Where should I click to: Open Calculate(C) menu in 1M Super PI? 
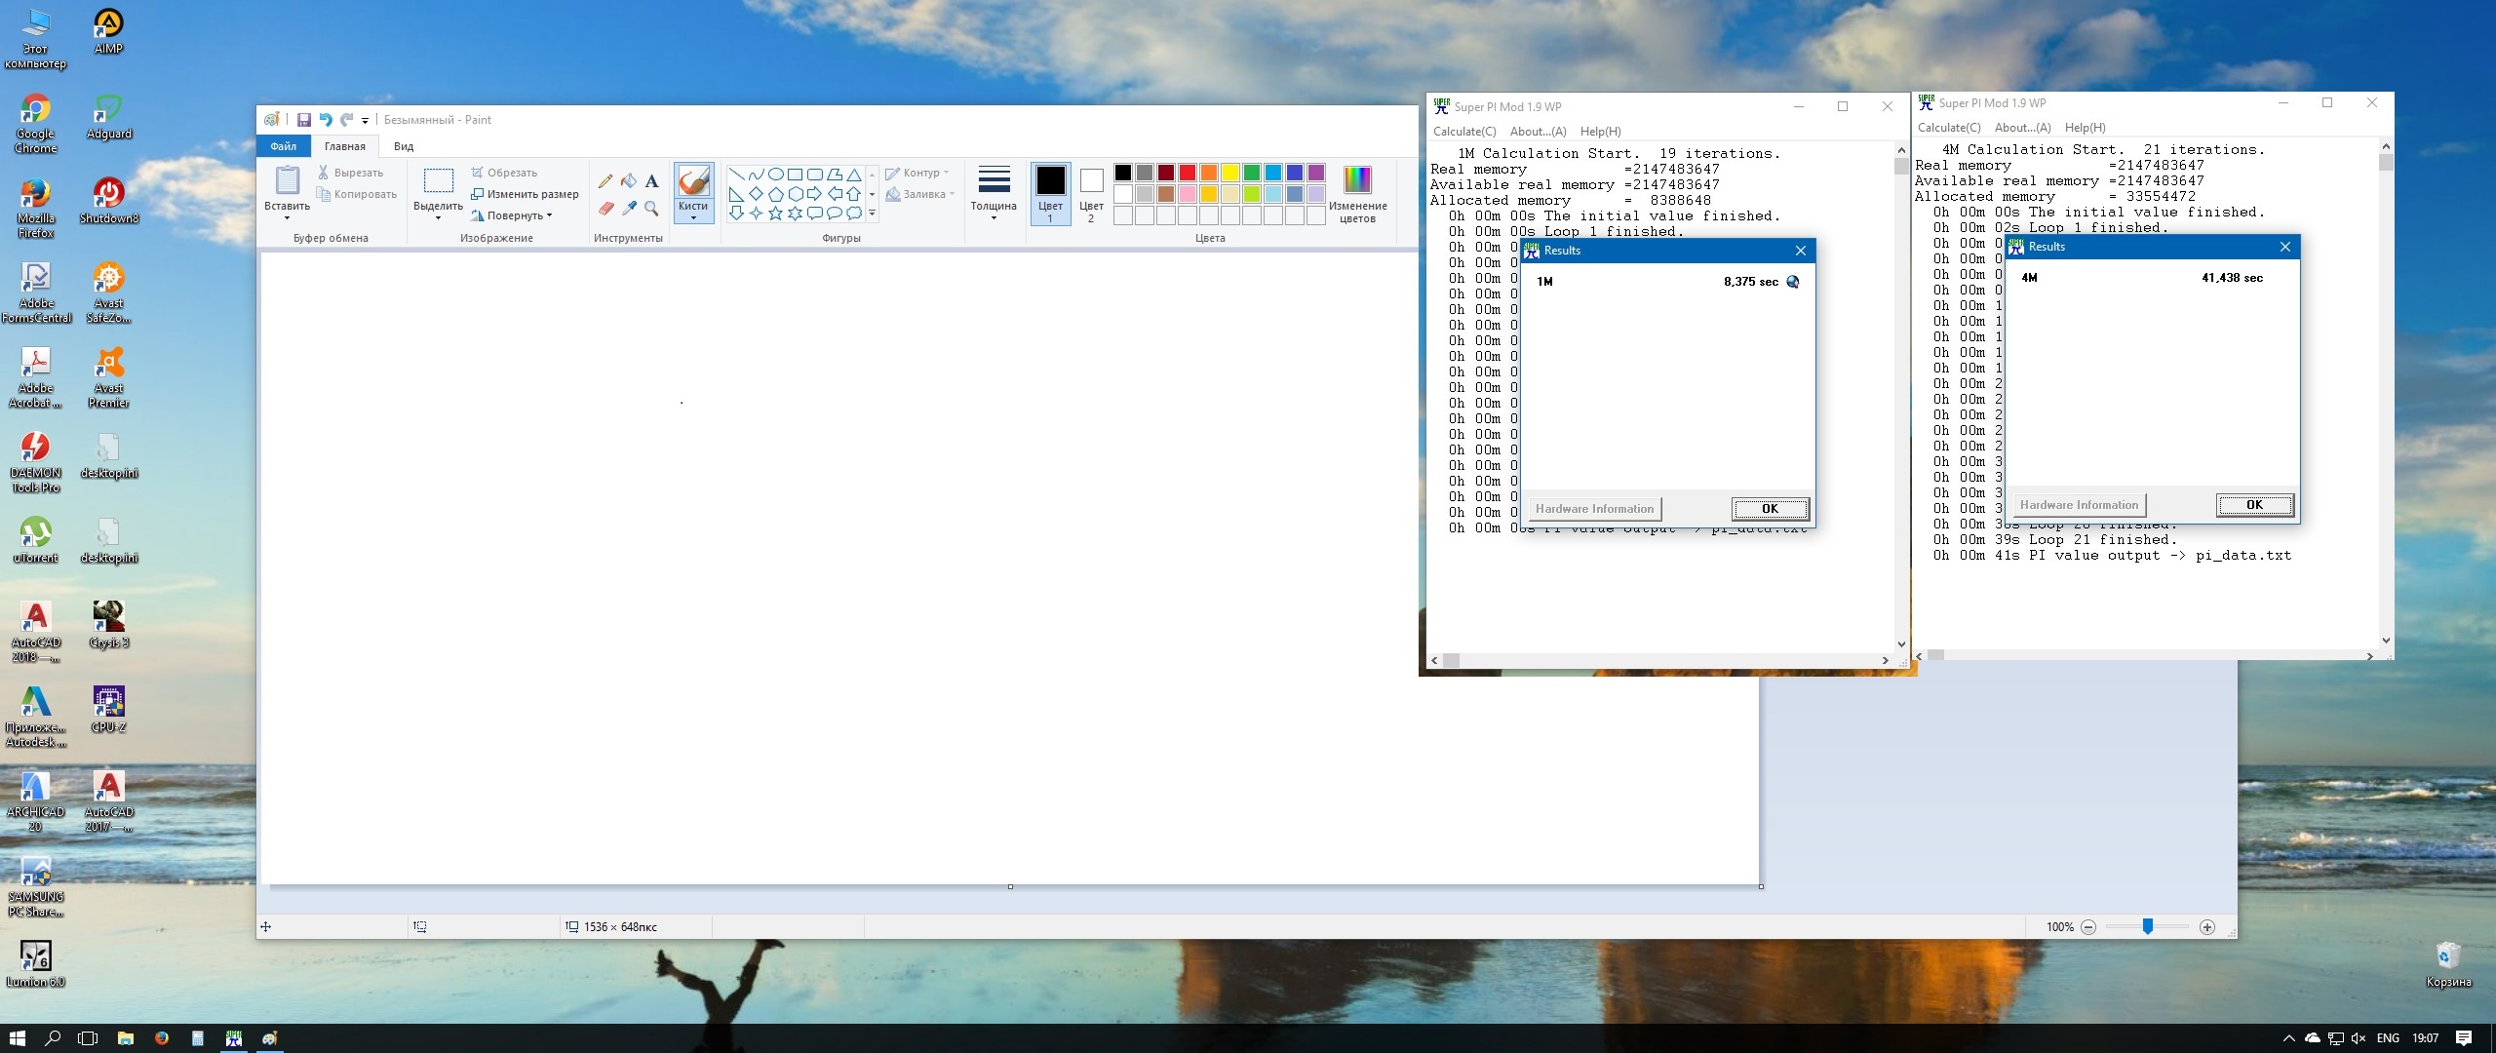(x=1463, y=132)
